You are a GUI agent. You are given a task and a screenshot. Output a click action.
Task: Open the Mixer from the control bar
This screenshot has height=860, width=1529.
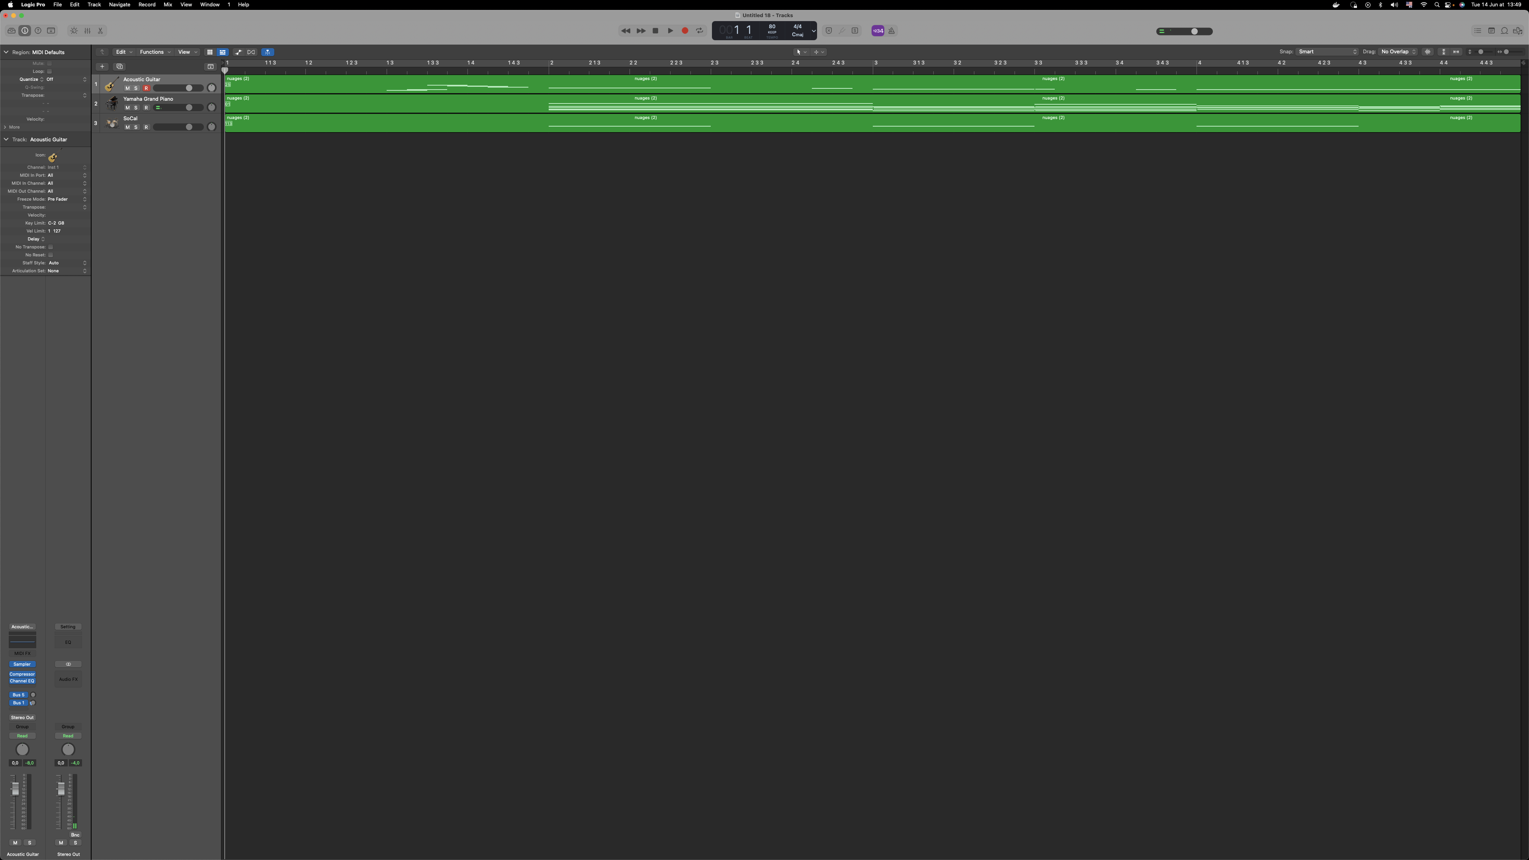(87, 31)
